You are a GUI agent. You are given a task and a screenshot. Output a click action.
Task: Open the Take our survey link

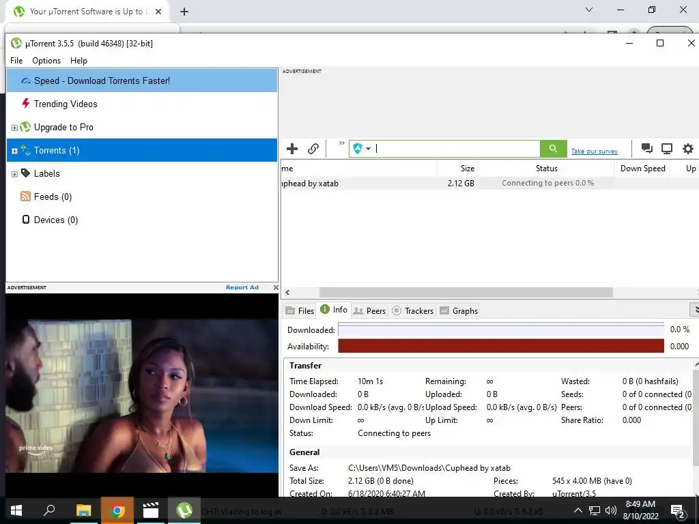point(595,151)
